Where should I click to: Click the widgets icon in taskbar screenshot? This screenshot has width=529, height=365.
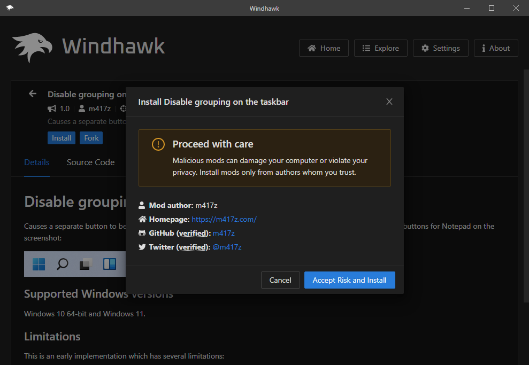pyautogui.click(x=110, y=264)
